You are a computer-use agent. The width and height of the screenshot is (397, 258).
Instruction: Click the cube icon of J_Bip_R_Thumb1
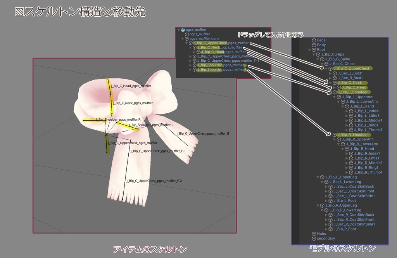(351, 172)
